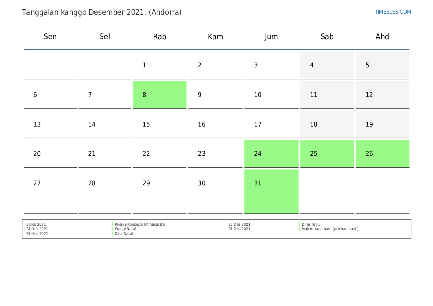Select the 'Sen' weekday header
Image resolution: width=433 pixels, height=306 pixels.
click(50, 37)
